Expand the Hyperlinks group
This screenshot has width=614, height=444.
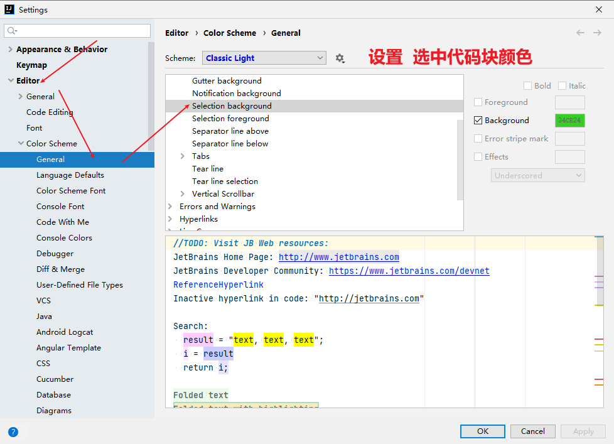point(170,219)
